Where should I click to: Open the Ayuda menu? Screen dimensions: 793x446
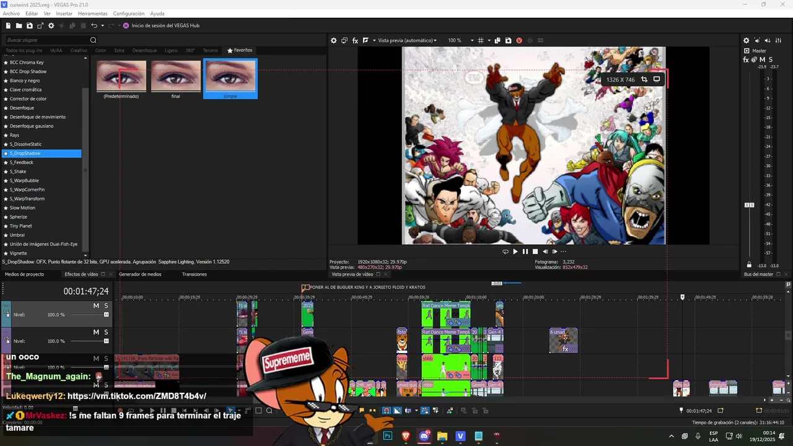coord(157,13)
